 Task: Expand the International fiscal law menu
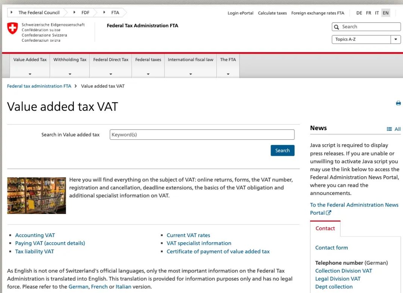point(190,65)
